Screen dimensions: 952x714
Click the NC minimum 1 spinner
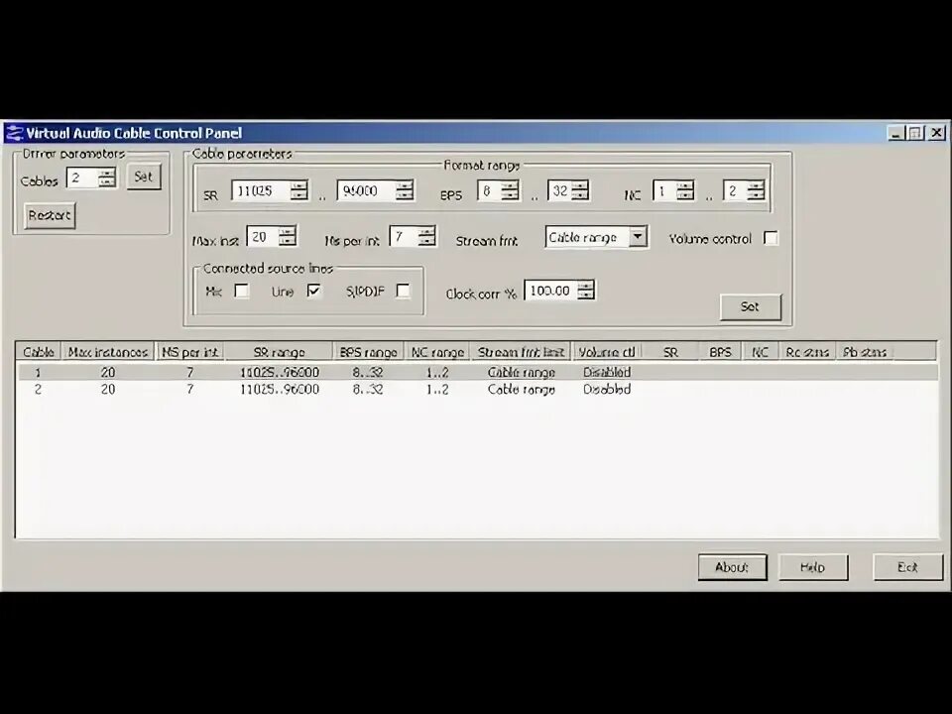[x=685, y=190]
